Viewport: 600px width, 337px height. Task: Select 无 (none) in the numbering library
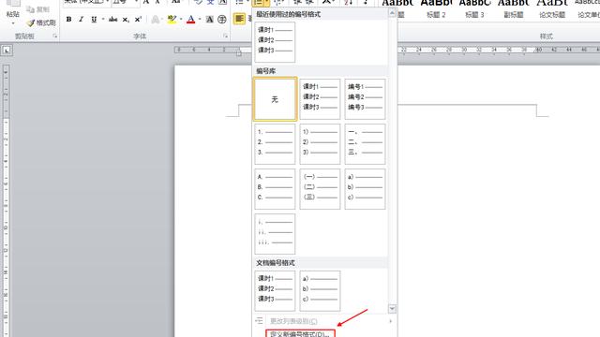tap(275, 99)
